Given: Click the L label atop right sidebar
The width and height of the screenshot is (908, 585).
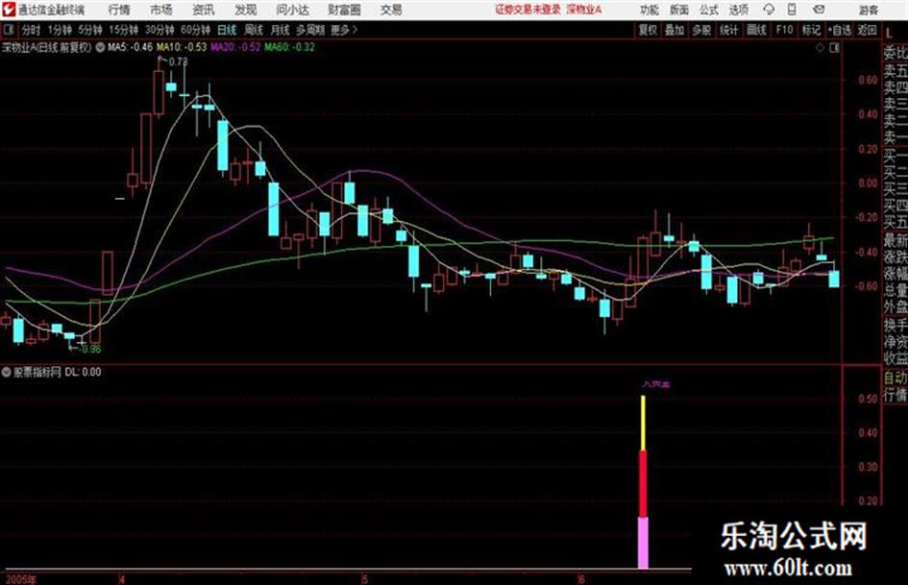Looking at the screenshot, I should click(890, 34).
